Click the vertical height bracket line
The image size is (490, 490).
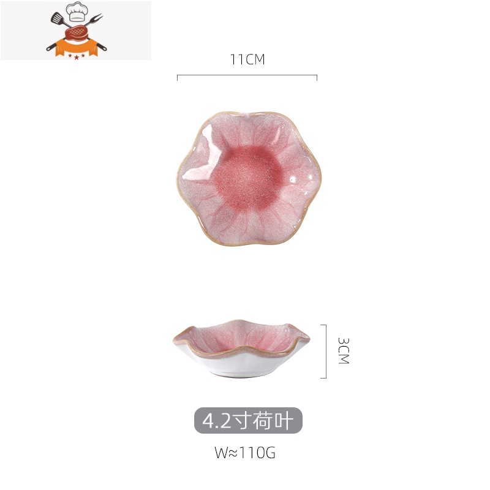[326, 352]
